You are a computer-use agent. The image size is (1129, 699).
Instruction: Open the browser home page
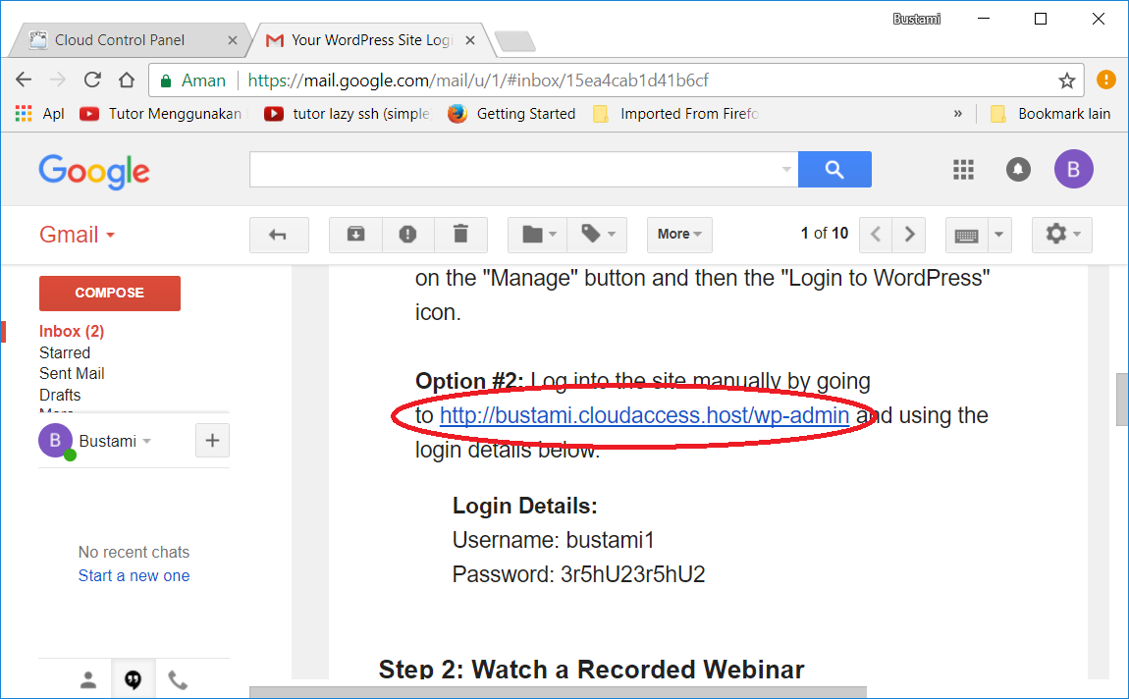pyautogui.click(x=127, y=80)
